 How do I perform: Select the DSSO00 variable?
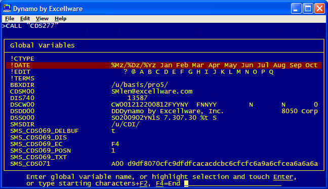(x=22, y=118)
